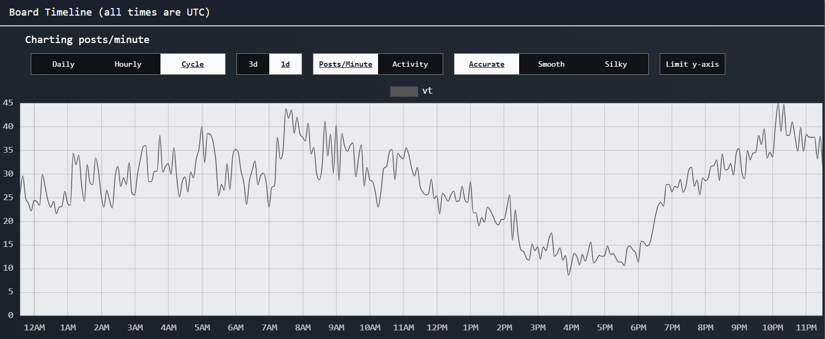The image size is (825, 339).
Task: Select the Daily chart view
Action: (64, 64)
